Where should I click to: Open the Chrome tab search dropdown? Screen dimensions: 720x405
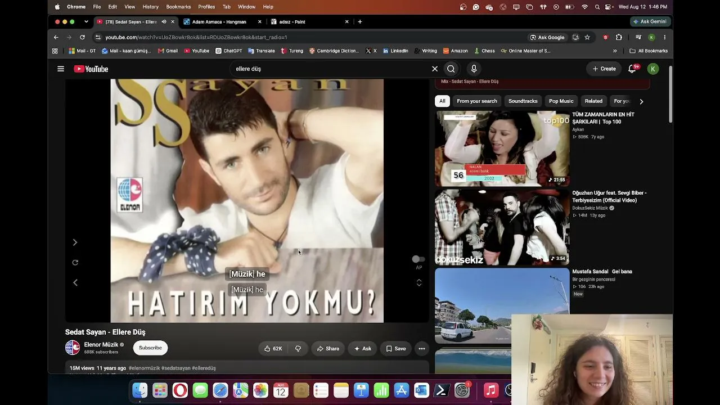(86, 22)
